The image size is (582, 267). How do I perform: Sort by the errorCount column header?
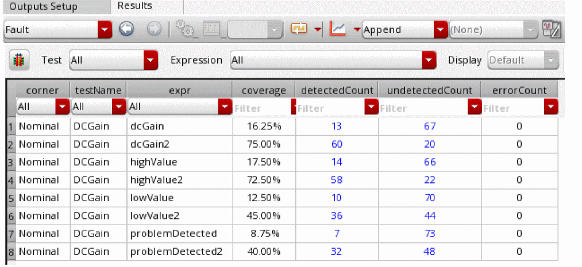point(519,91)
